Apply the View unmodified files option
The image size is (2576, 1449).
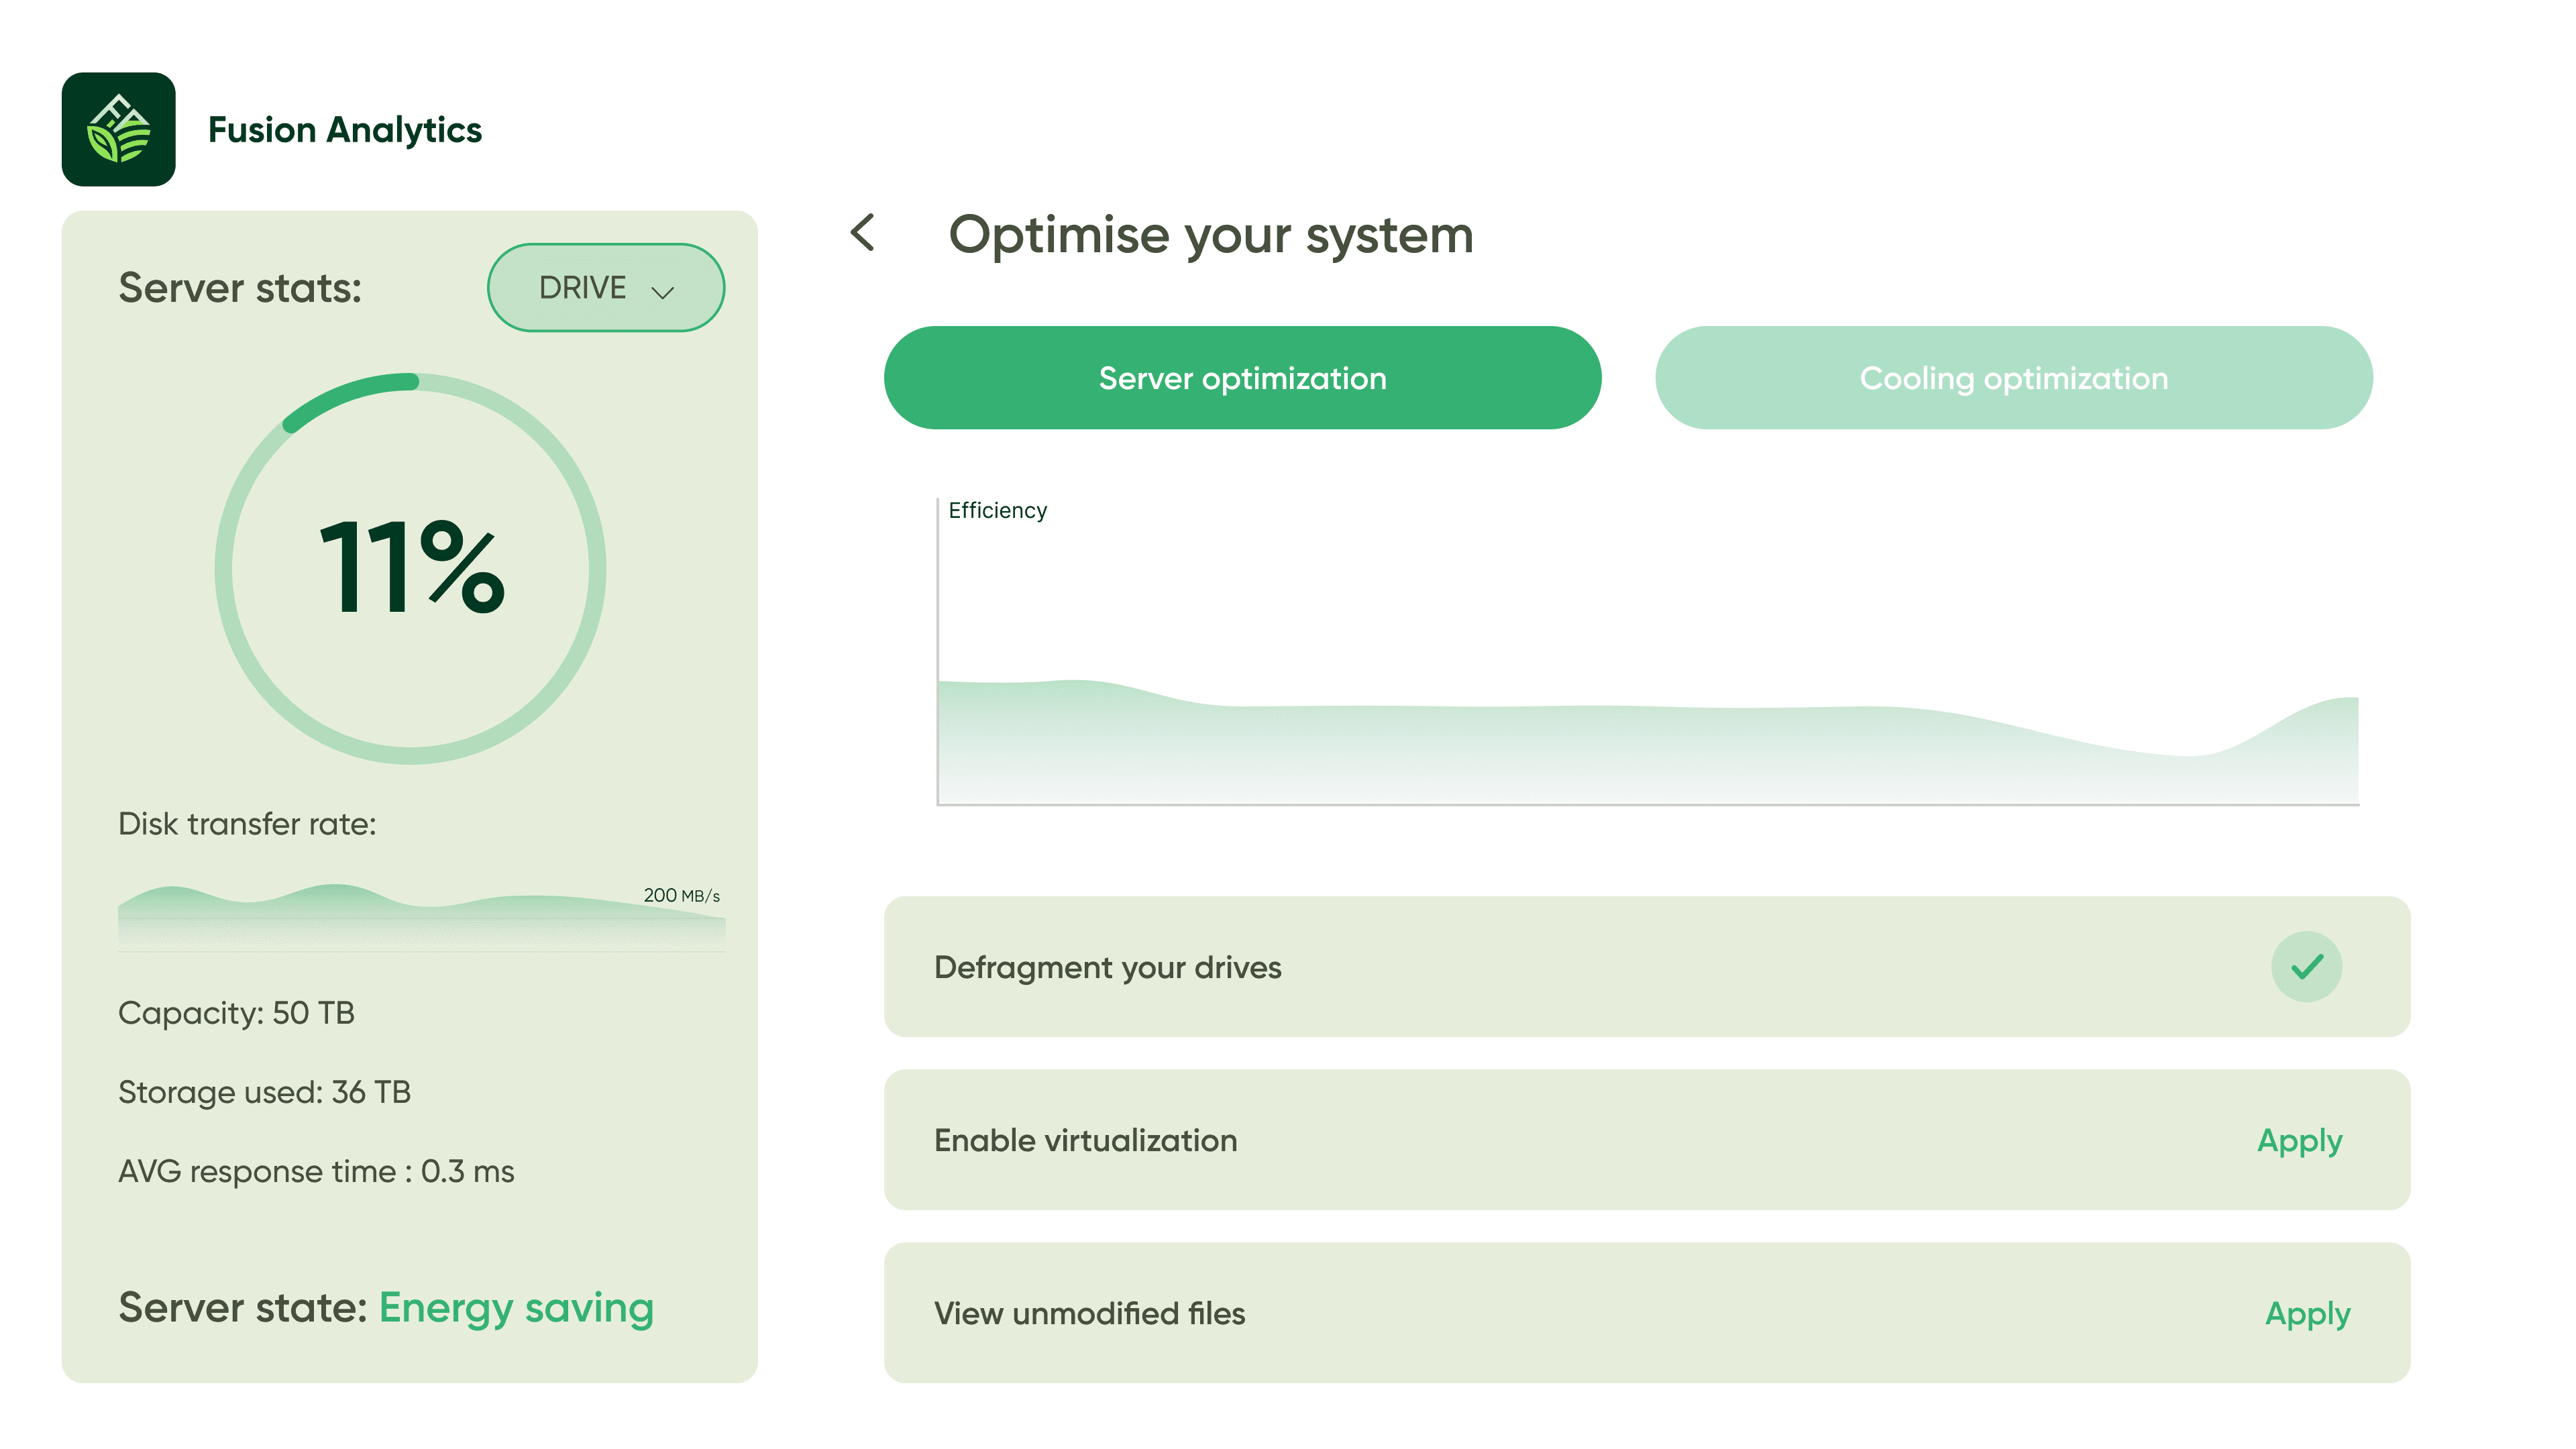click(2306, 1313)
